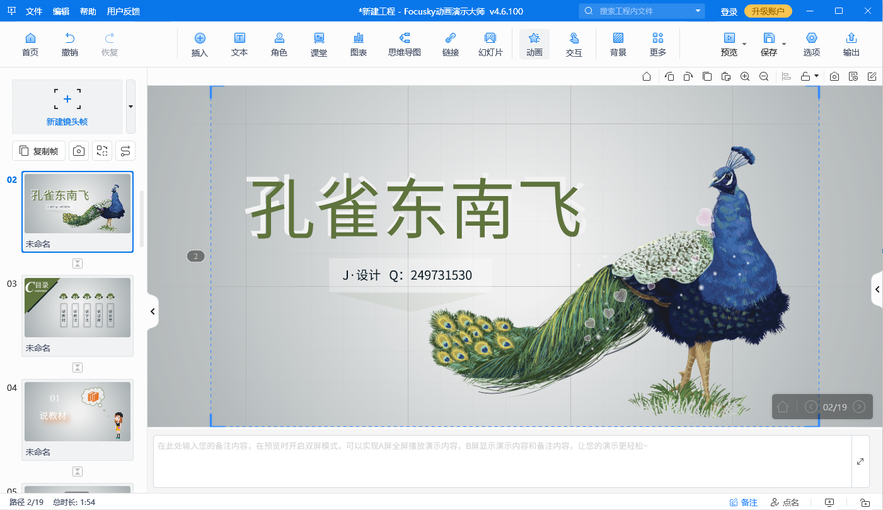Toggle the unlock padlock icon

pos(805,76)
